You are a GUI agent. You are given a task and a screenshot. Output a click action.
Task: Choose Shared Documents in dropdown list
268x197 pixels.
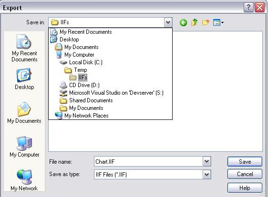pos(86,100)
